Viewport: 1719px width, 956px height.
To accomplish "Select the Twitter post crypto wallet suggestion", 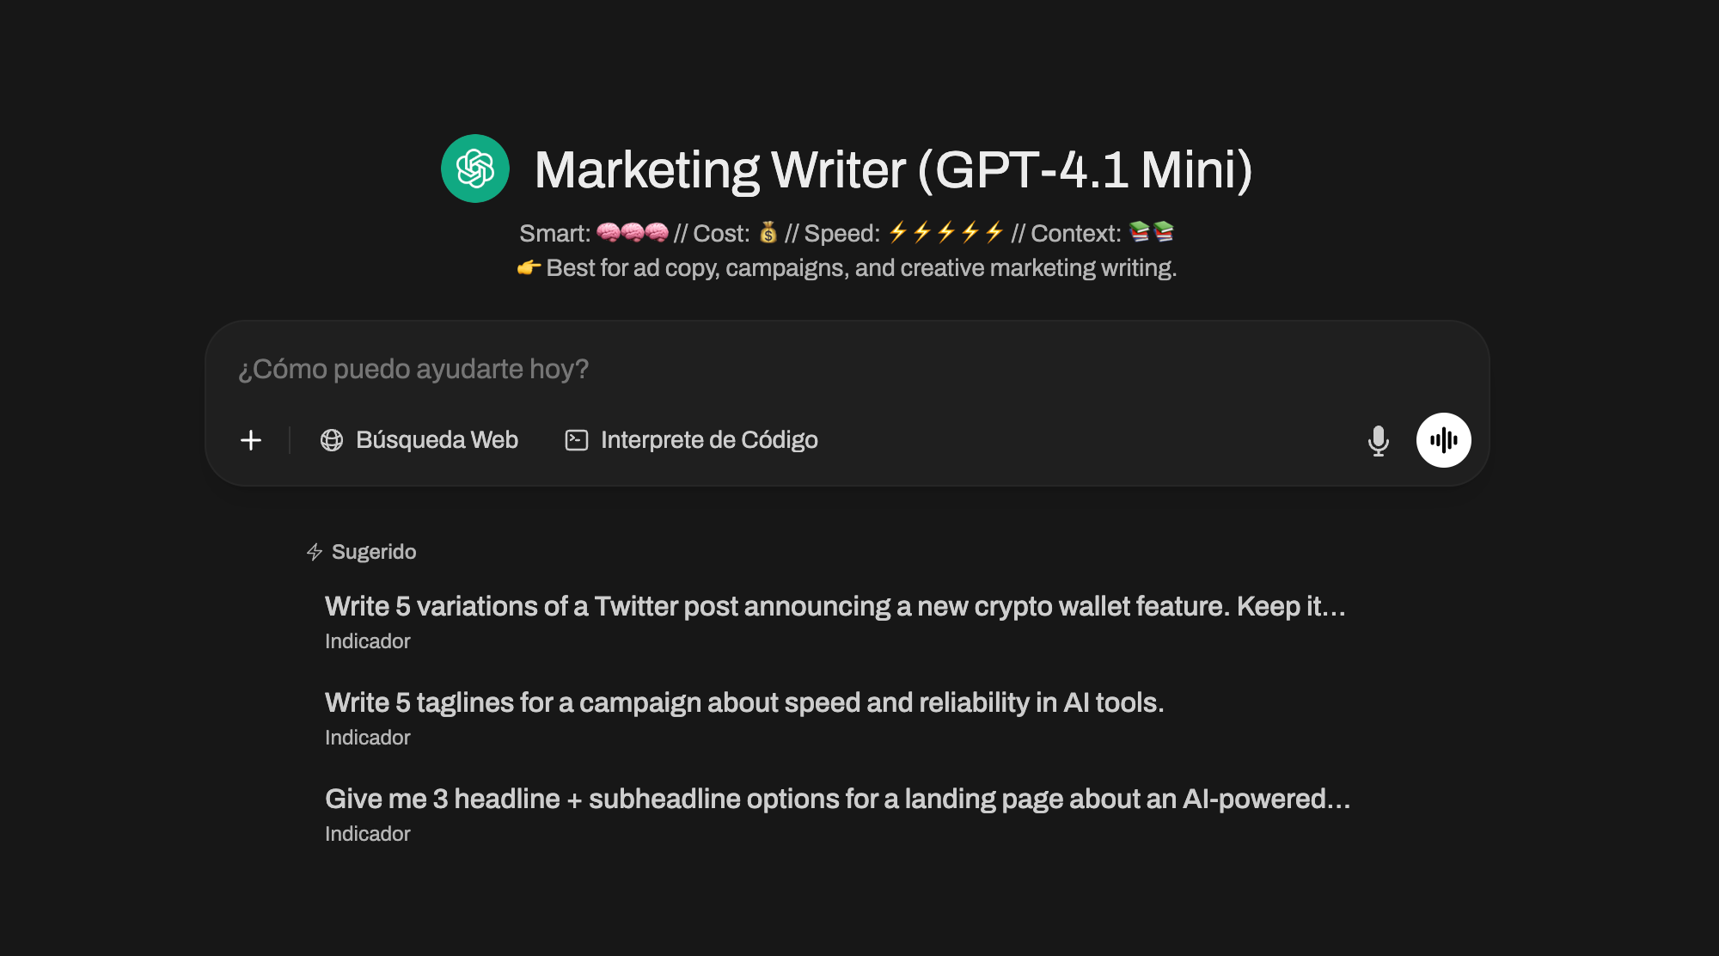I will [835, 607].
